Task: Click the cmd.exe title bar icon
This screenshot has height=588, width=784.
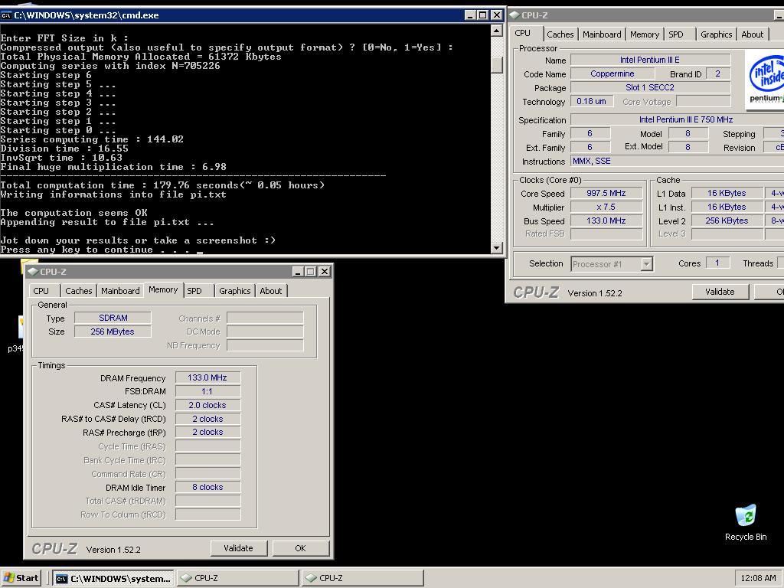Action: [x=6, y=15]
